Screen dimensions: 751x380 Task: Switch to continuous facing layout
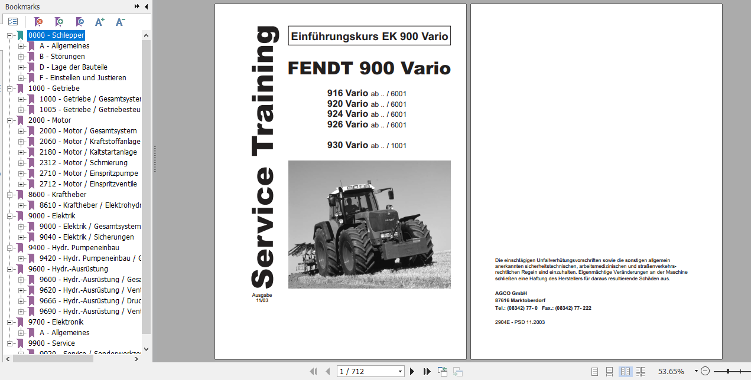[641, 371]
